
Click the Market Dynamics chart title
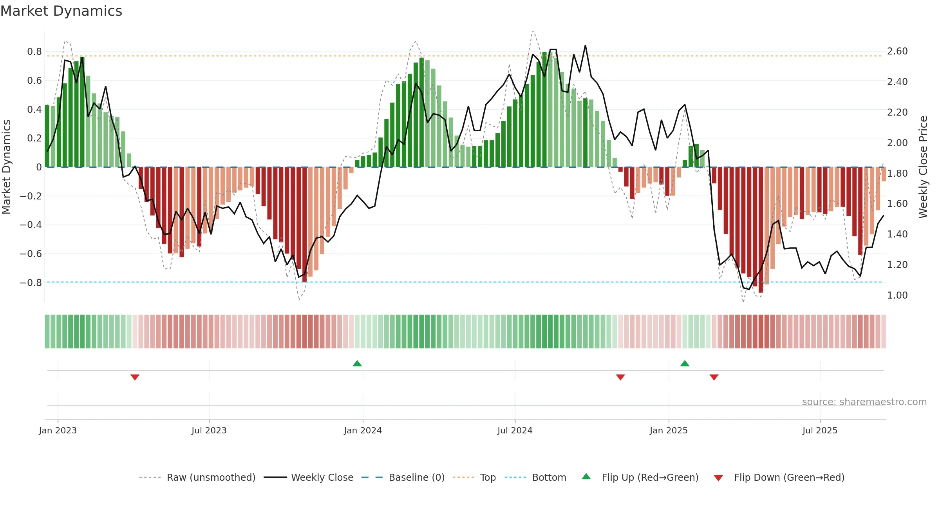coord(61,11)
